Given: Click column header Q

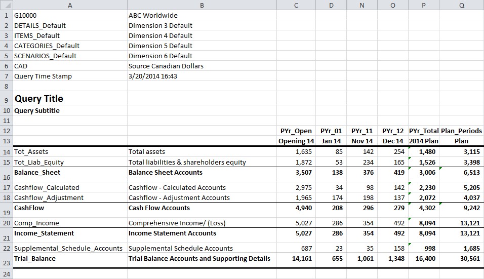Looking at the screenshot, I should click(461, 5).
